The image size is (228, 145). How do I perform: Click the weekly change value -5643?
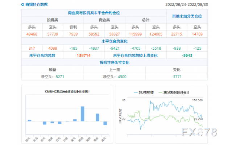tap(187, 55)
